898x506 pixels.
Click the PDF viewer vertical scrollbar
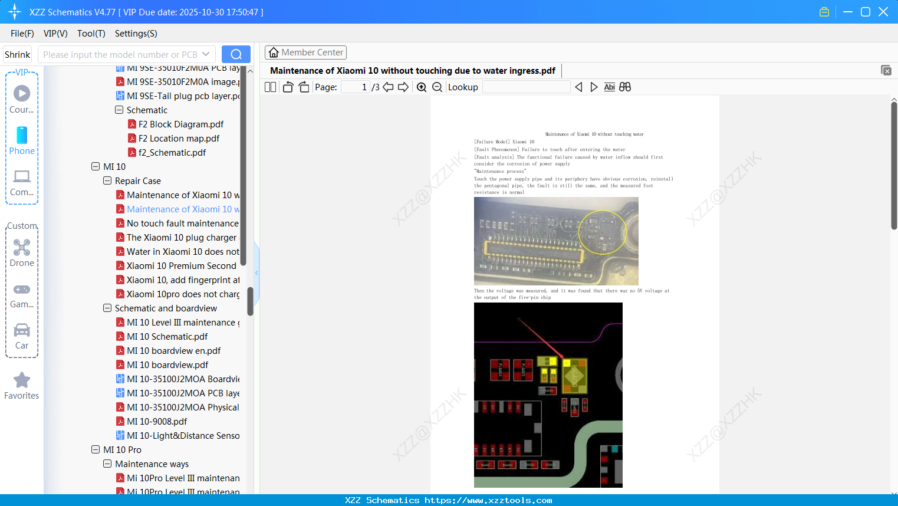point(894,165)
